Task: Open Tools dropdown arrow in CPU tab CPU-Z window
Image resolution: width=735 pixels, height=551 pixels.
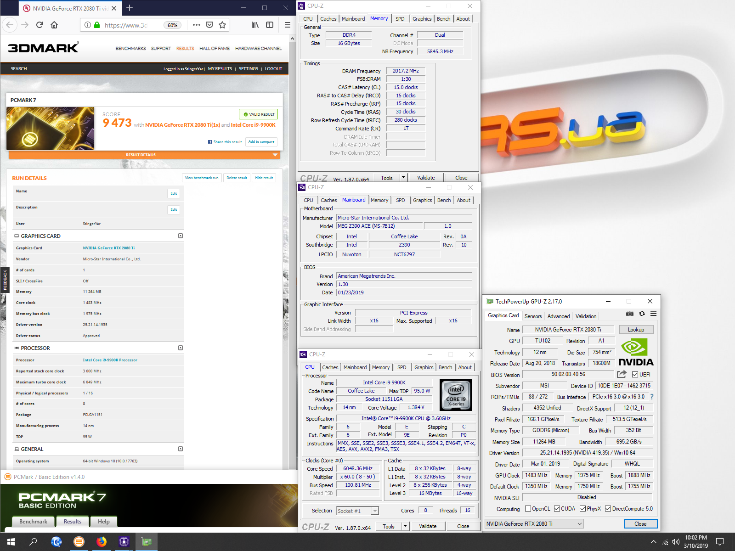Action: tap(405, 526)
